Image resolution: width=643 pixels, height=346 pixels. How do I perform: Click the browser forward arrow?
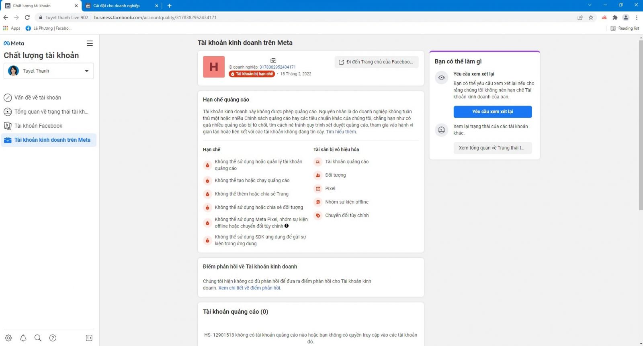tap(16, 17)
